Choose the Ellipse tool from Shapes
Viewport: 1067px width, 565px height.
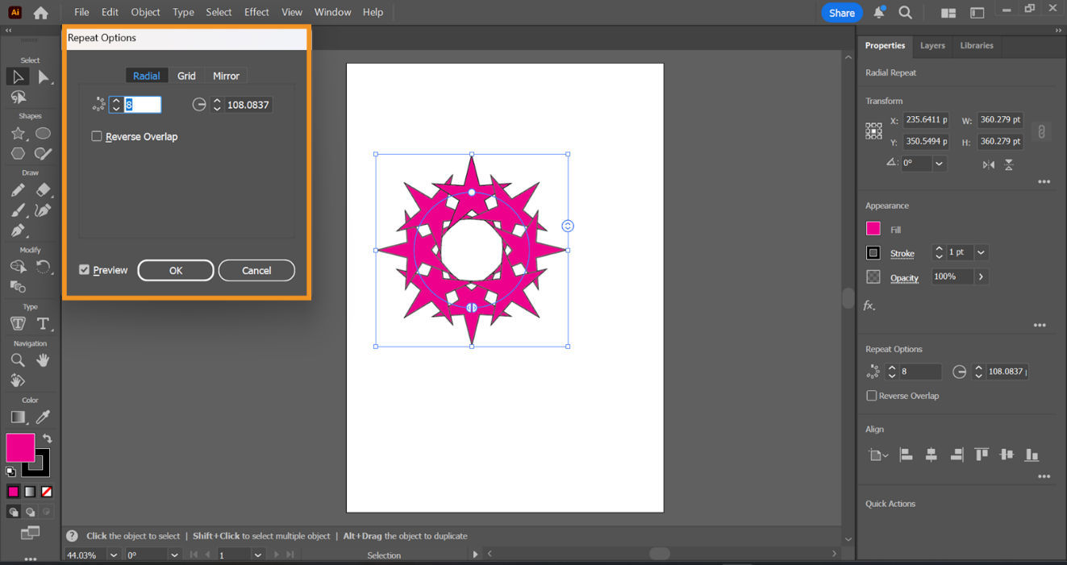43,133
